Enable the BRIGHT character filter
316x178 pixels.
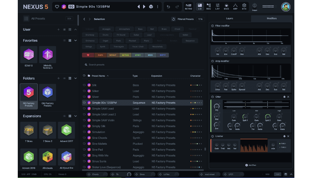[113, 55]
